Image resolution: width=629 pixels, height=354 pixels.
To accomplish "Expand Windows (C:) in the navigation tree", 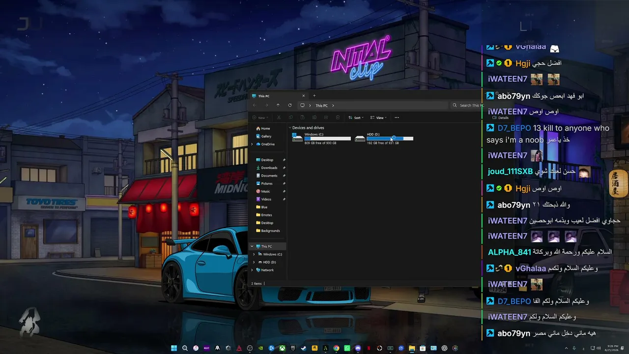I will pyautogui.click(x=254, y=254).
